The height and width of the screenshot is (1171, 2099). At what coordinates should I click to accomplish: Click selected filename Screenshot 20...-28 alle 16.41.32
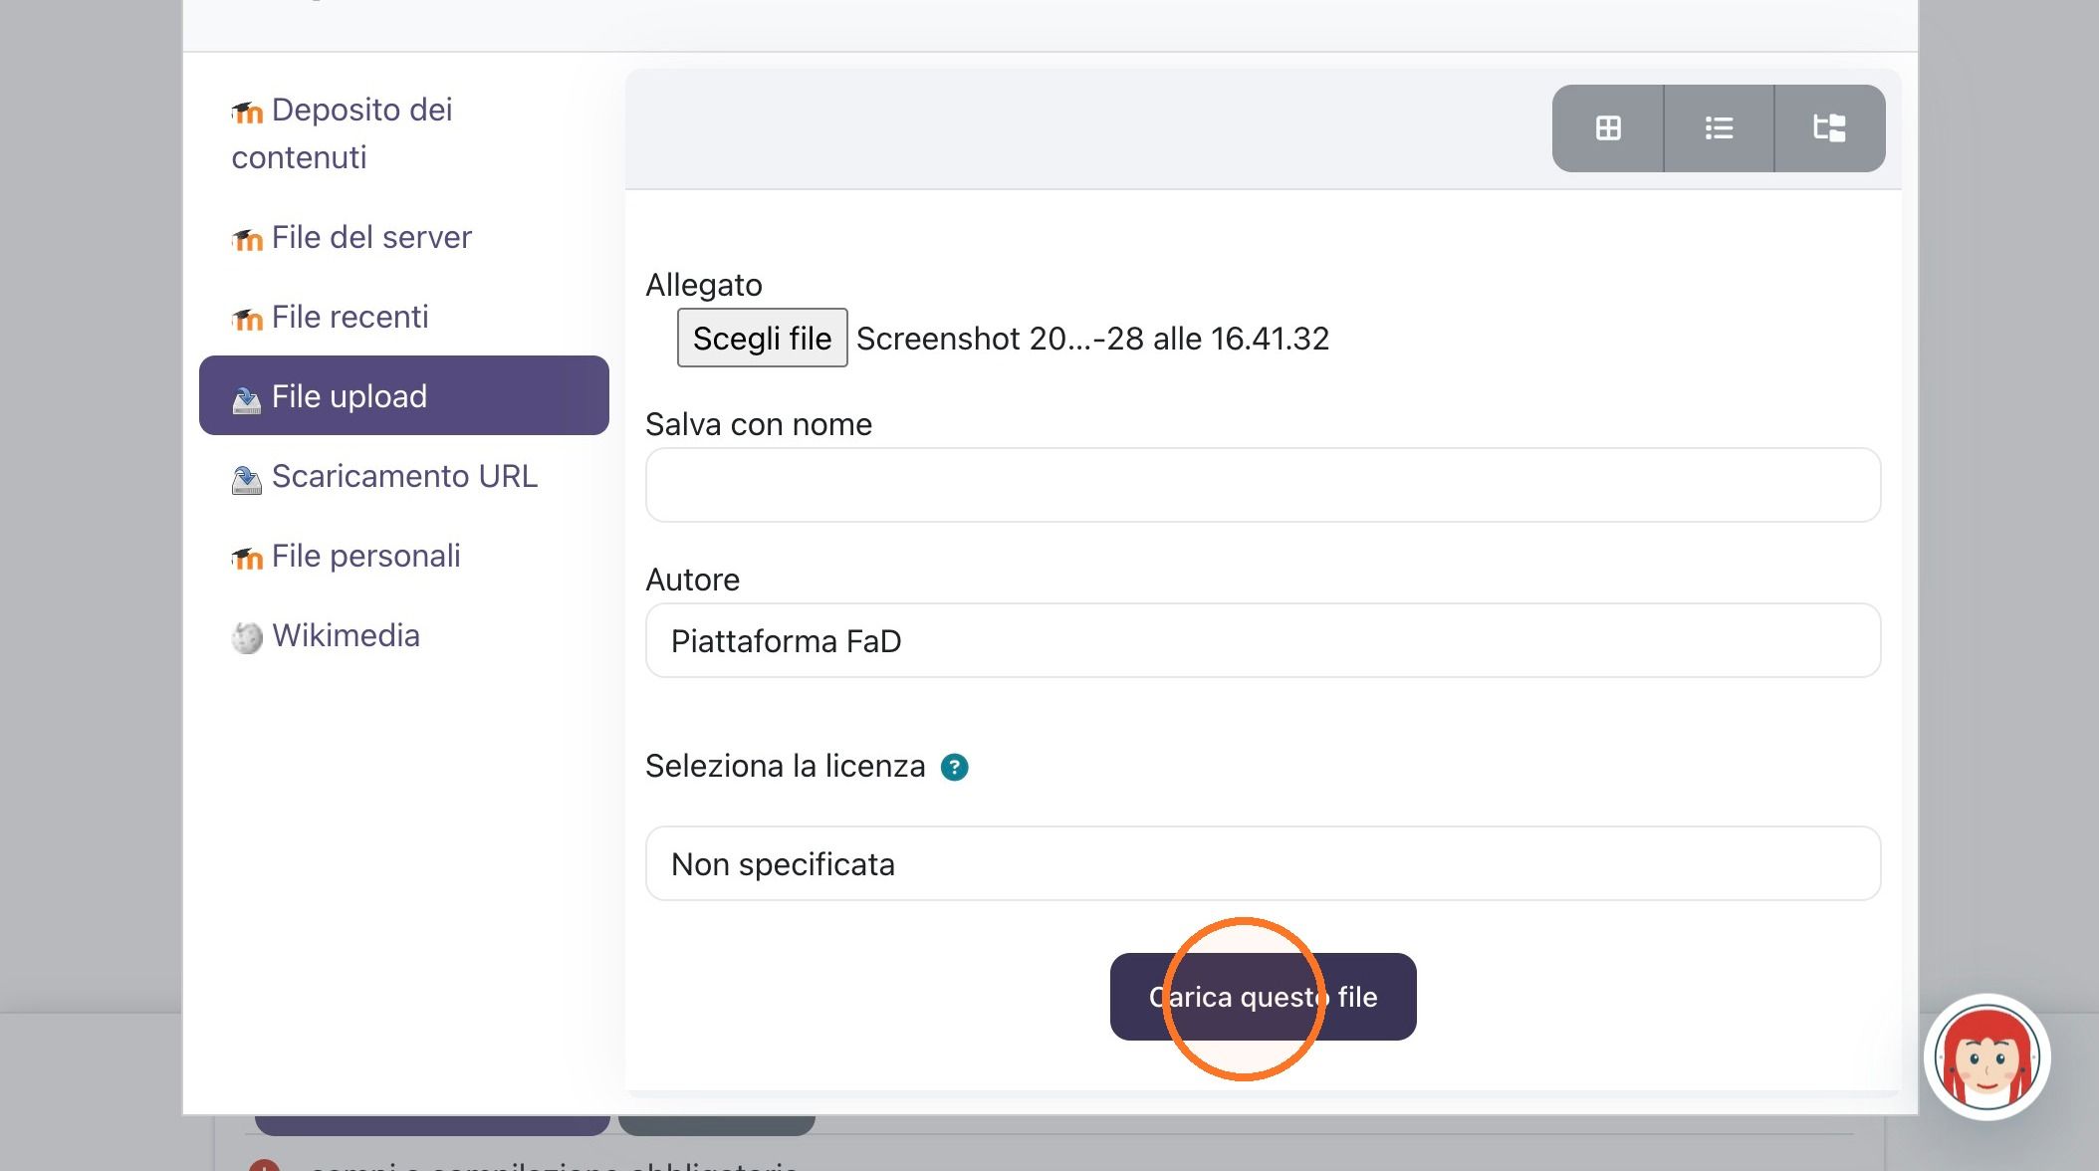pos(1092,339)
